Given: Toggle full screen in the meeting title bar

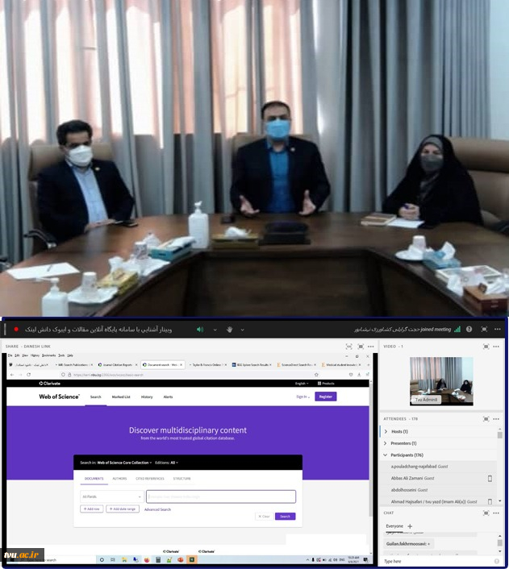Looking at the screenshot, I should (x=484, y=329).
